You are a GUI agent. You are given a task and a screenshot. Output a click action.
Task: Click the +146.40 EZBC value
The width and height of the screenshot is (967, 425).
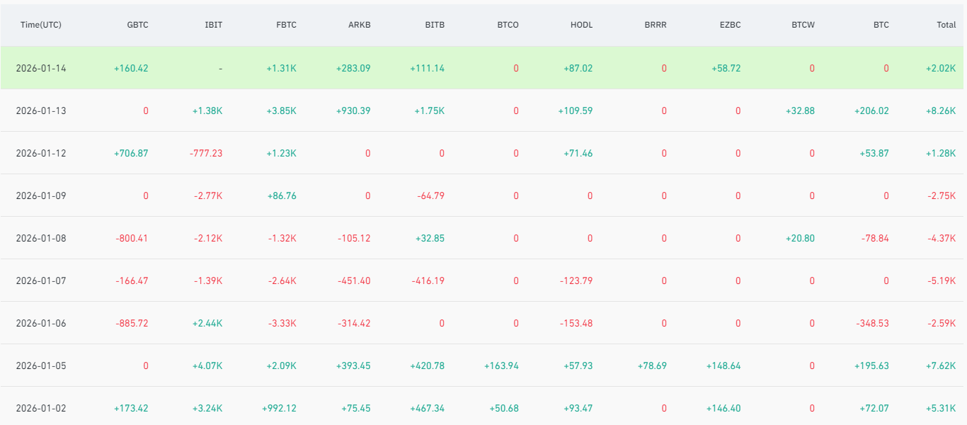click(x=723, y=409)
